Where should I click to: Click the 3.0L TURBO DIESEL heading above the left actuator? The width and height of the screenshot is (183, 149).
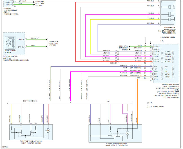point(30,101)
